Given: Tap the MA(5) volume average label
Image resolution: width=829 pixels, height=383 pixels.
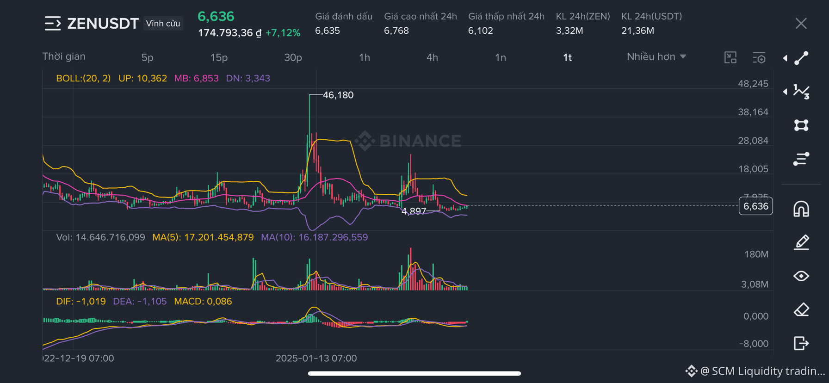Looking at the screenshot, I should point(203,237).
